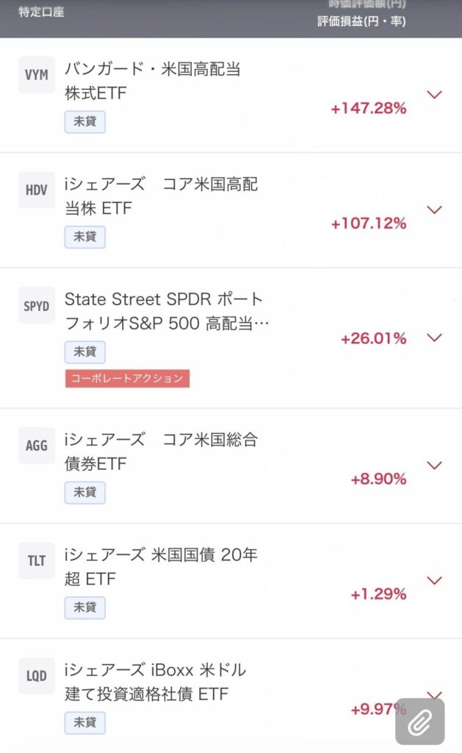Expand the VYM holding details chevron
The height and width of the screenshot is (753, 462).
pos(435,95)
